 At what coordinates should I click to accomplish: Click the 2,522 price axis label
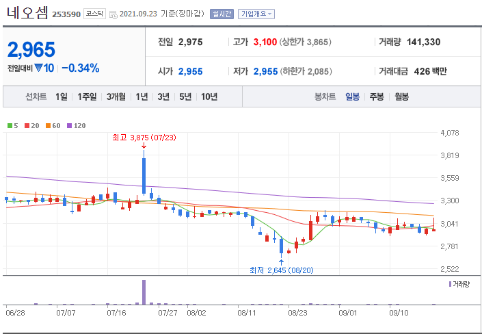point(450,269)
